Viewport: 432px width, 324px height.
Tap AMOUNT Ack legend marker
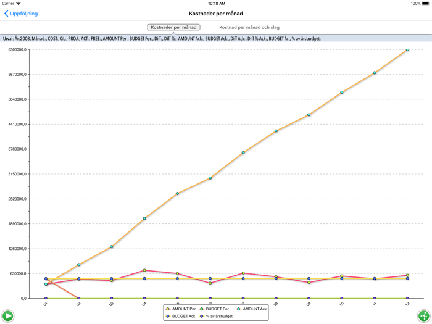(x=239, y=309)
